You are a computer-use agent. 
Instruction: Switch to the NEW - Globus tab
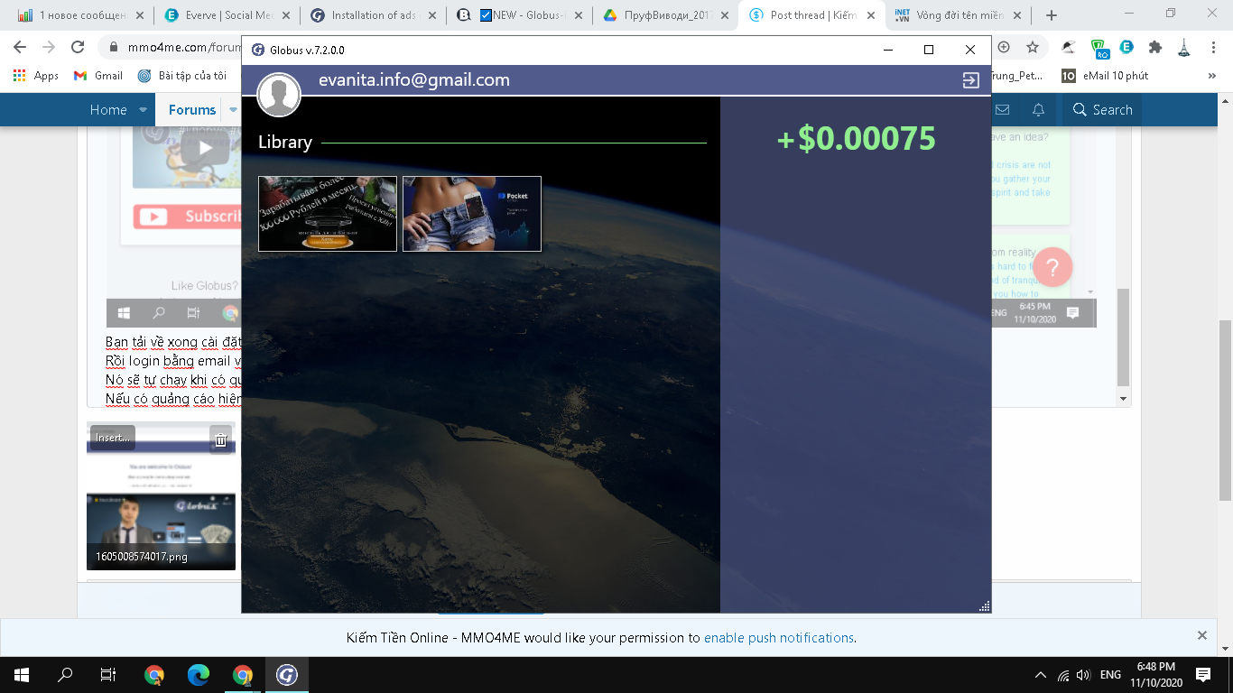pos(520,15)
